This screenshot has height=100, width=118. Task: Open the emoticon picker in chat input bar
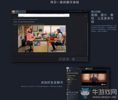pos(64,59)
